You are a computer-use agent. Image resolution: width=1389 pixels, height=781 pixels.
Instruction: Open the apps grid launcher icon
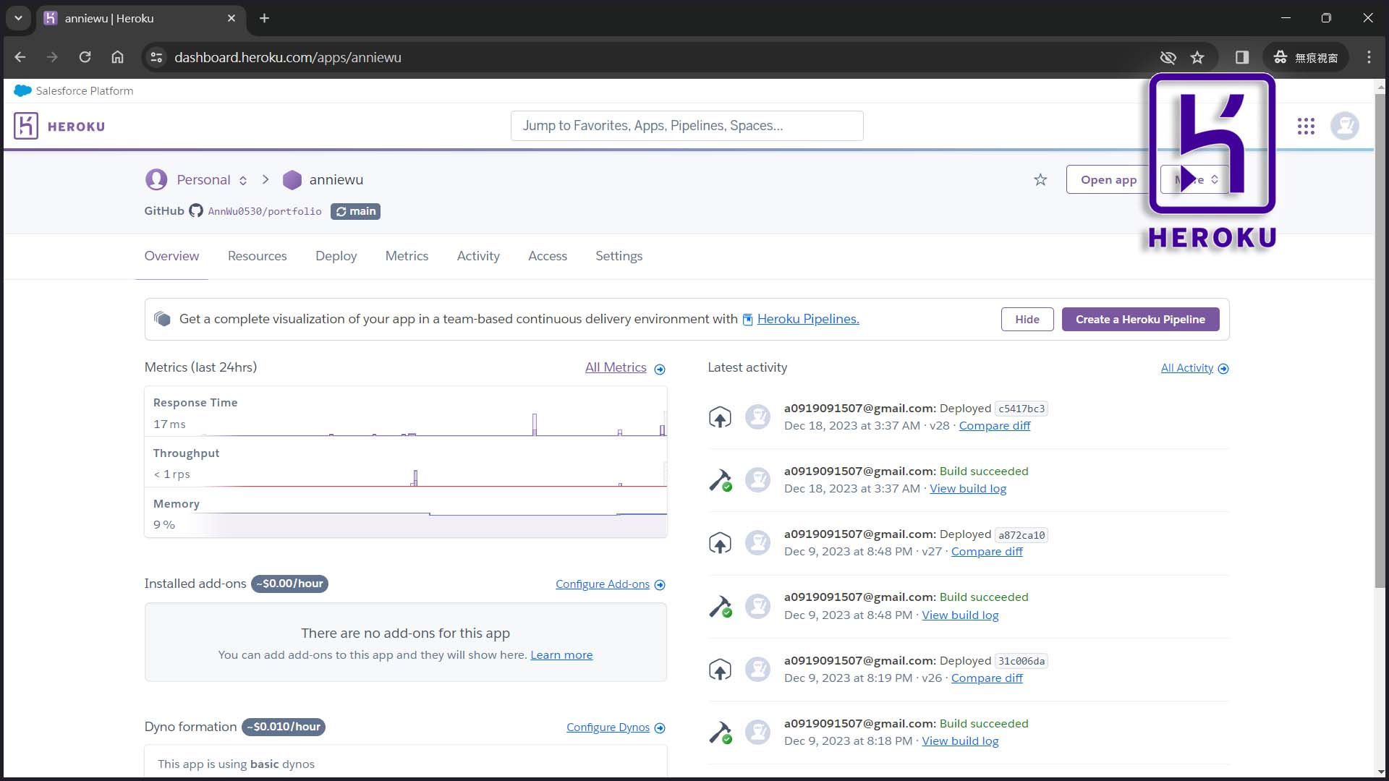1306,127
